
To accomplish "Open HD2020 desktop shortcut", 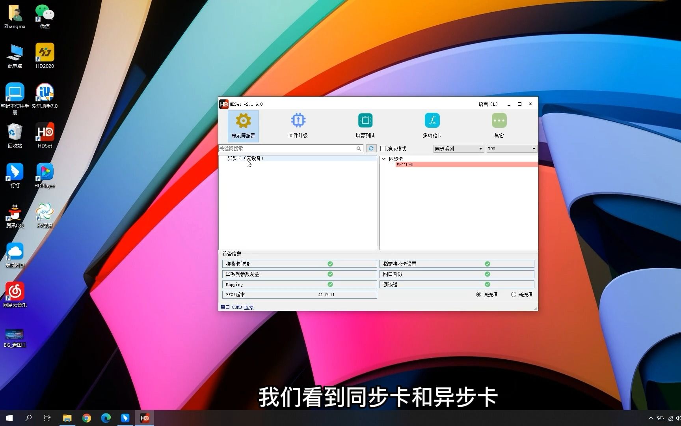I will 45,56.
